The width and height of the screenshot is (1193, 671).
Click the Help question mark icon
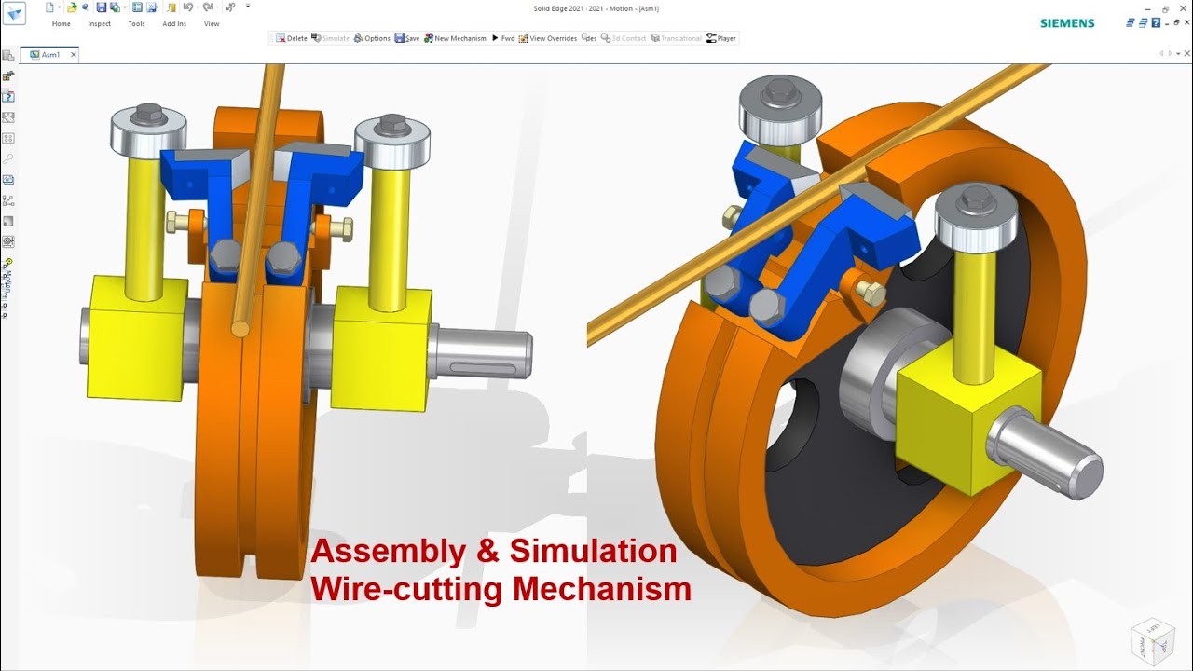point(1156,22)
